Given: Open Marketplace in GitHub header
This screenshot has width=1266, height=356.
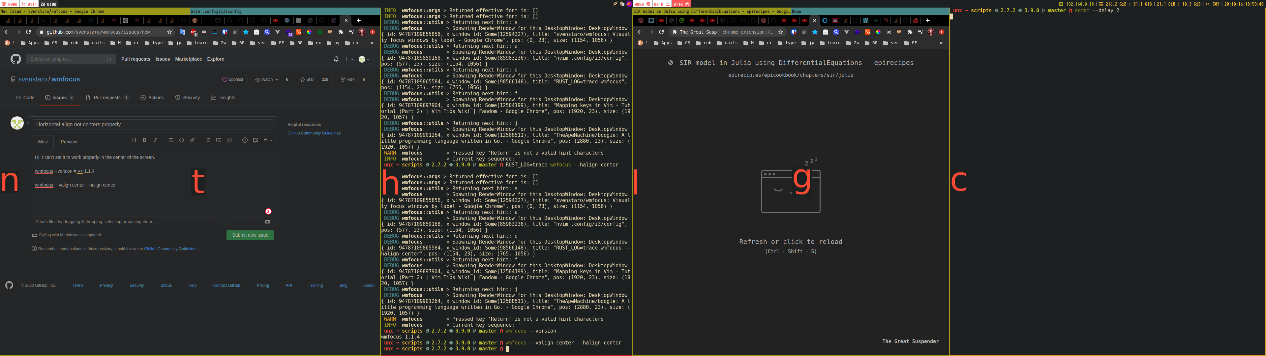Looking at the screenshot, I should click(188, 59).
